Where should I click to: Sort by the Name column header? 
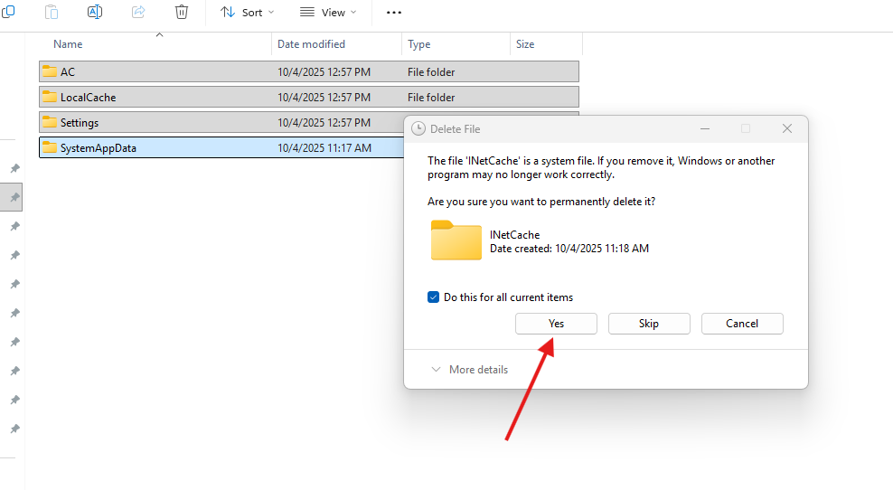[68, 44]
